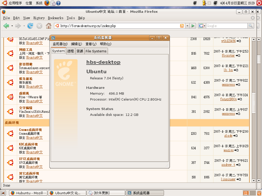Click the green Go arrow beside the URL
The width and height of the screenshot is (262, 196).
(193, 26)
